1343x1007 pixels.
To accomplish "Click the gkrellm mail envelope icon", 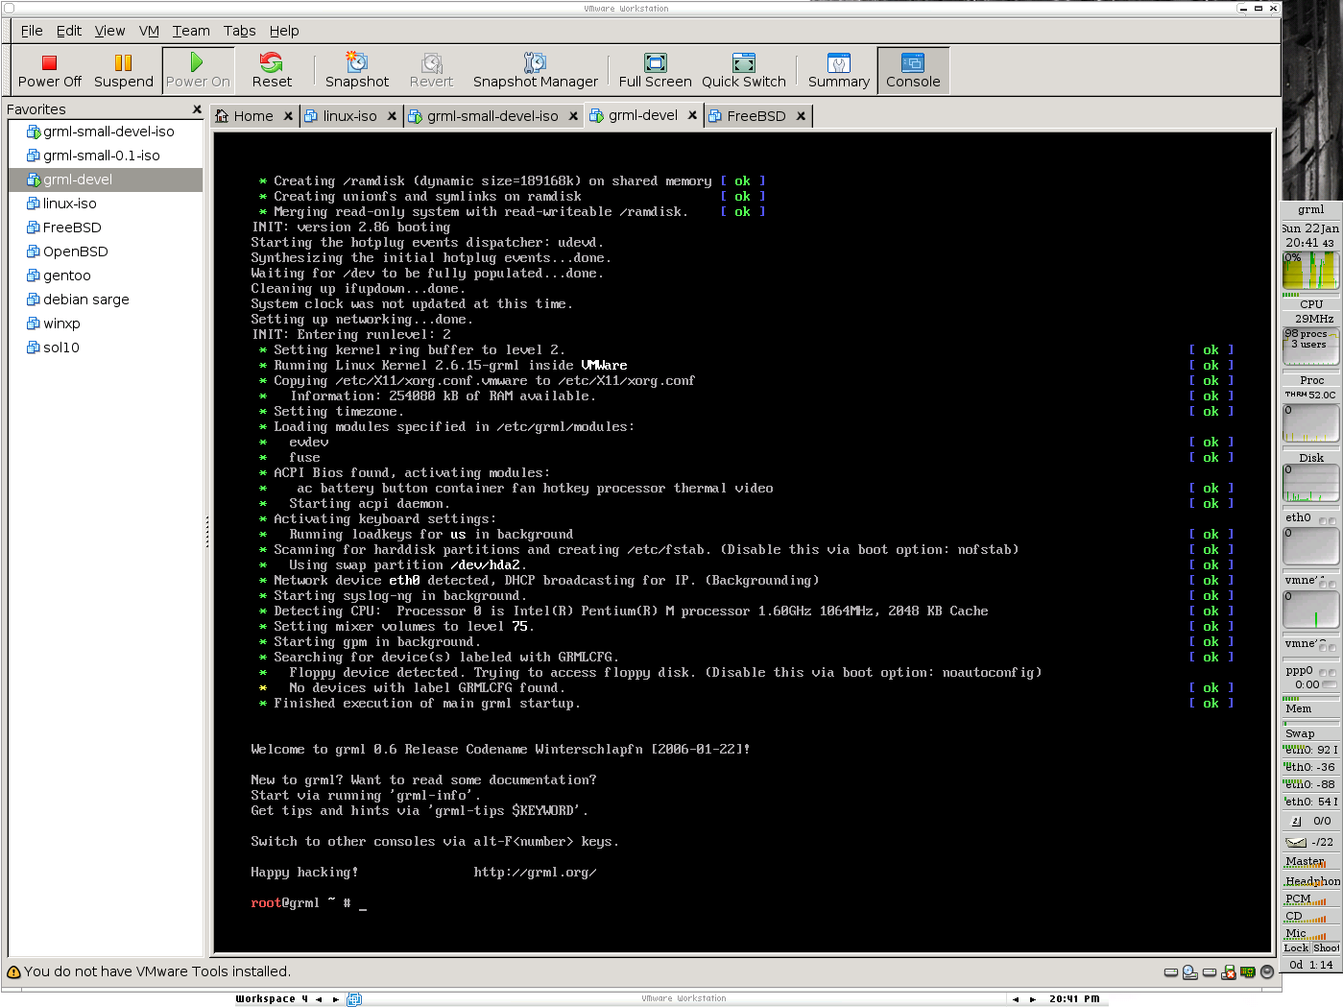I will [1296, 842].
